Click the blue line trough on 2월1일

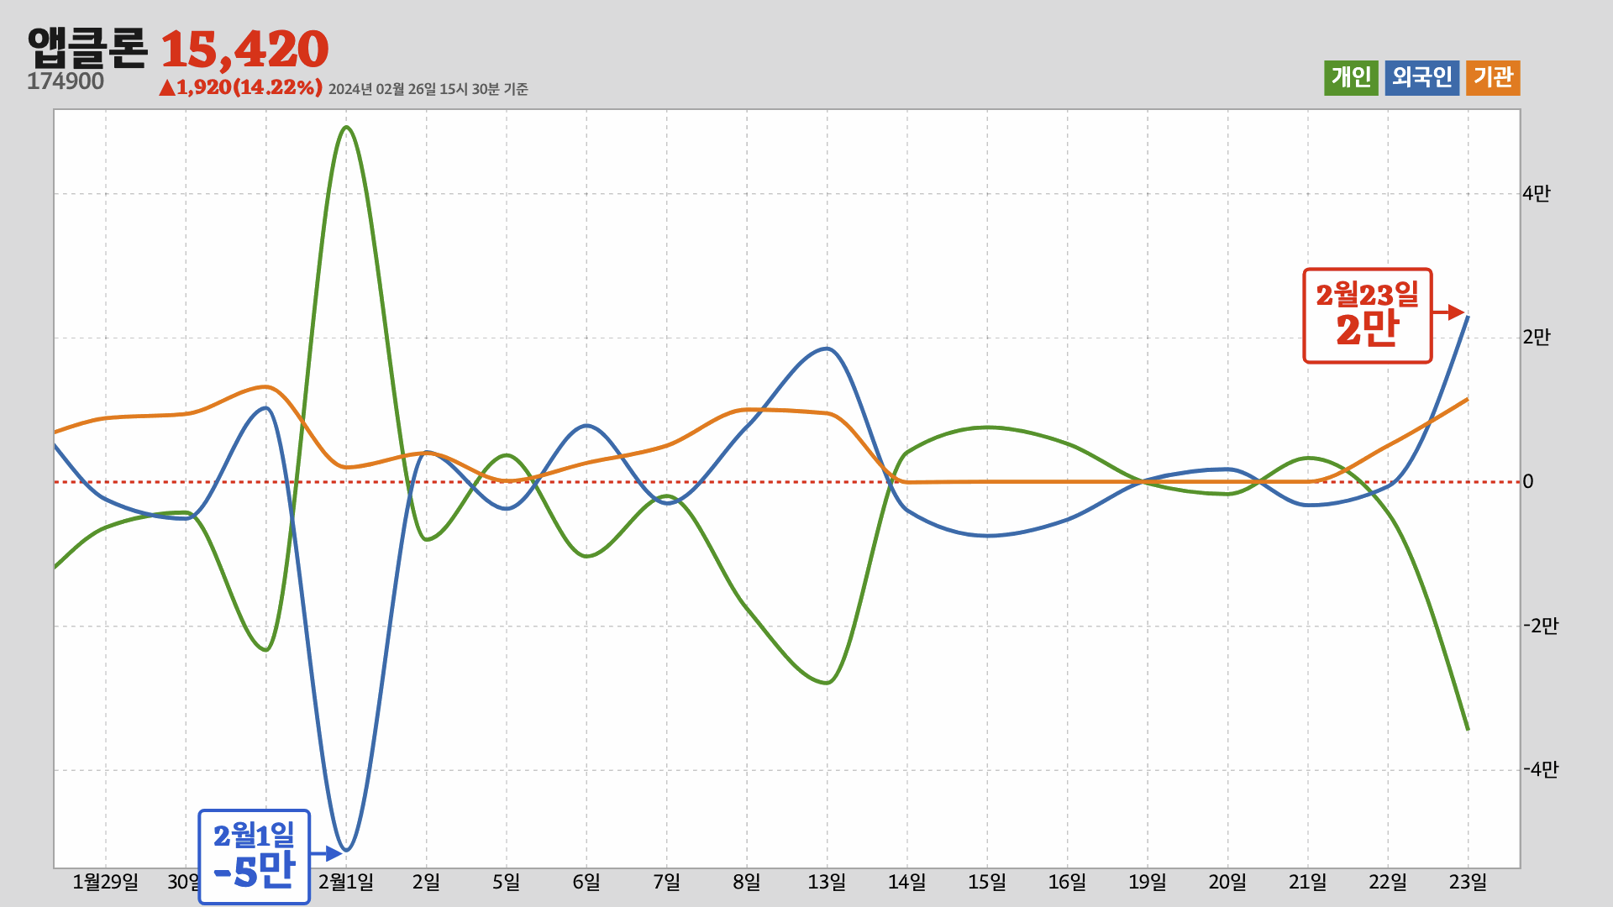tap(346, 850)
